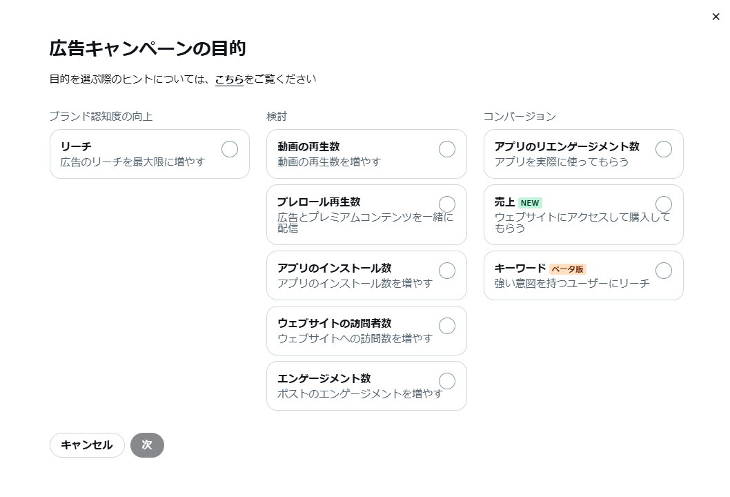Image resolution: width=730 pixels, height=497 pixels.
Task: Select the アプリのインストール数 radio button
Action: 446,270
